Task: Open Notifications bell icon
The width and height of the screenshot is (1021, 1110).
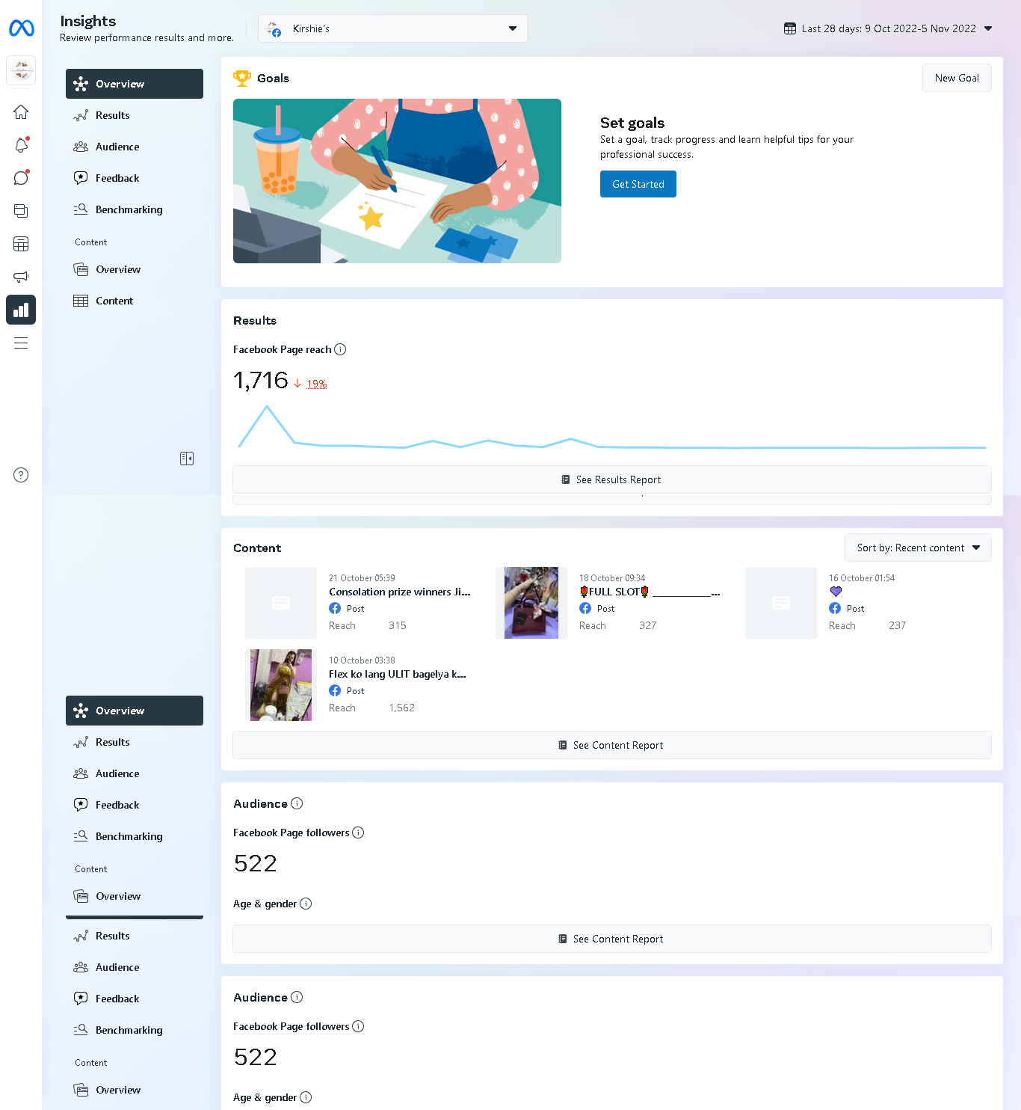Action: coord(21,145)
